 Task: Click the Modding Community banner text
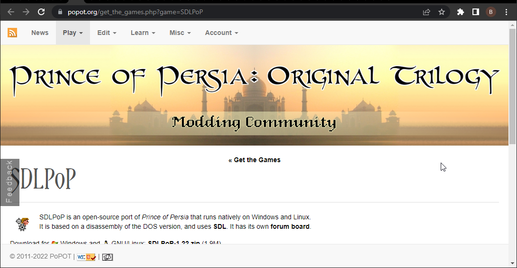254,122
